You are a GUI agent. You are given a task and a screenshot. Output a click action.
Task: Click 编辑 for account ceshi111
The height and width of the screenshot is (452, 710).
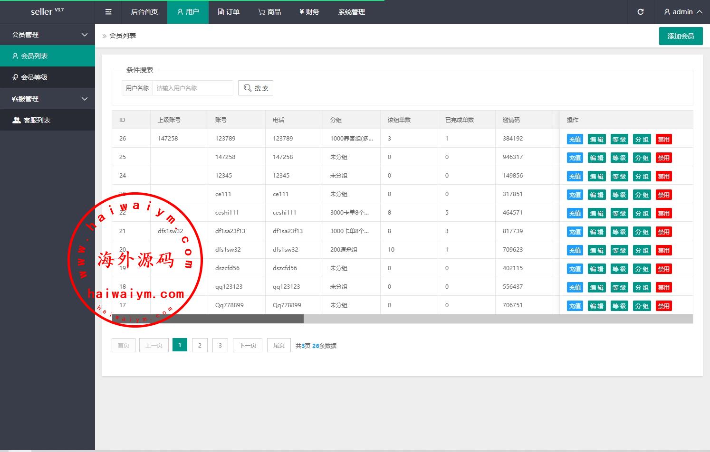[x=596, y=213]
